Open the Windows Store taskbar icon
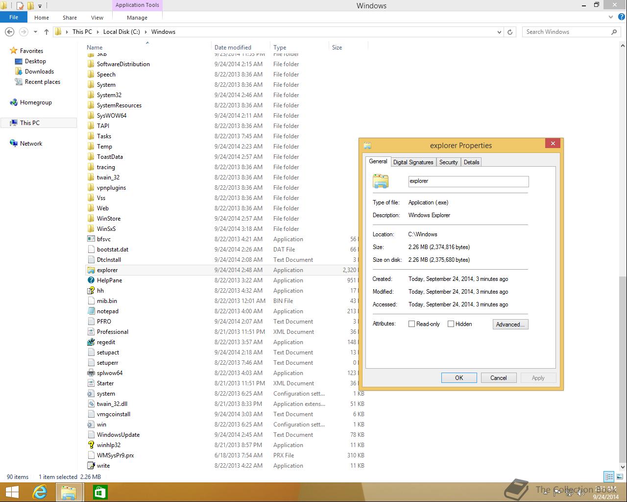627x502 pixels. (100, 492)
